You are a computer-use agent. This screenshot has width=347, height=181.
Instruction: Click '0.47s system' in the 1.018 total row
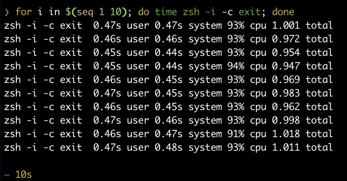point(188,134)
